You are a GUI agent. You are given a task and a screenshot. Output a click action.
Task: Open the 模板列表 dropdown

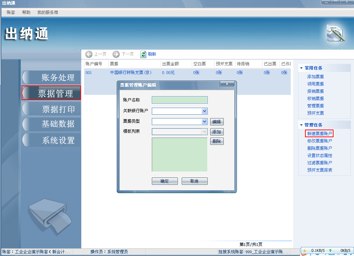204,132
